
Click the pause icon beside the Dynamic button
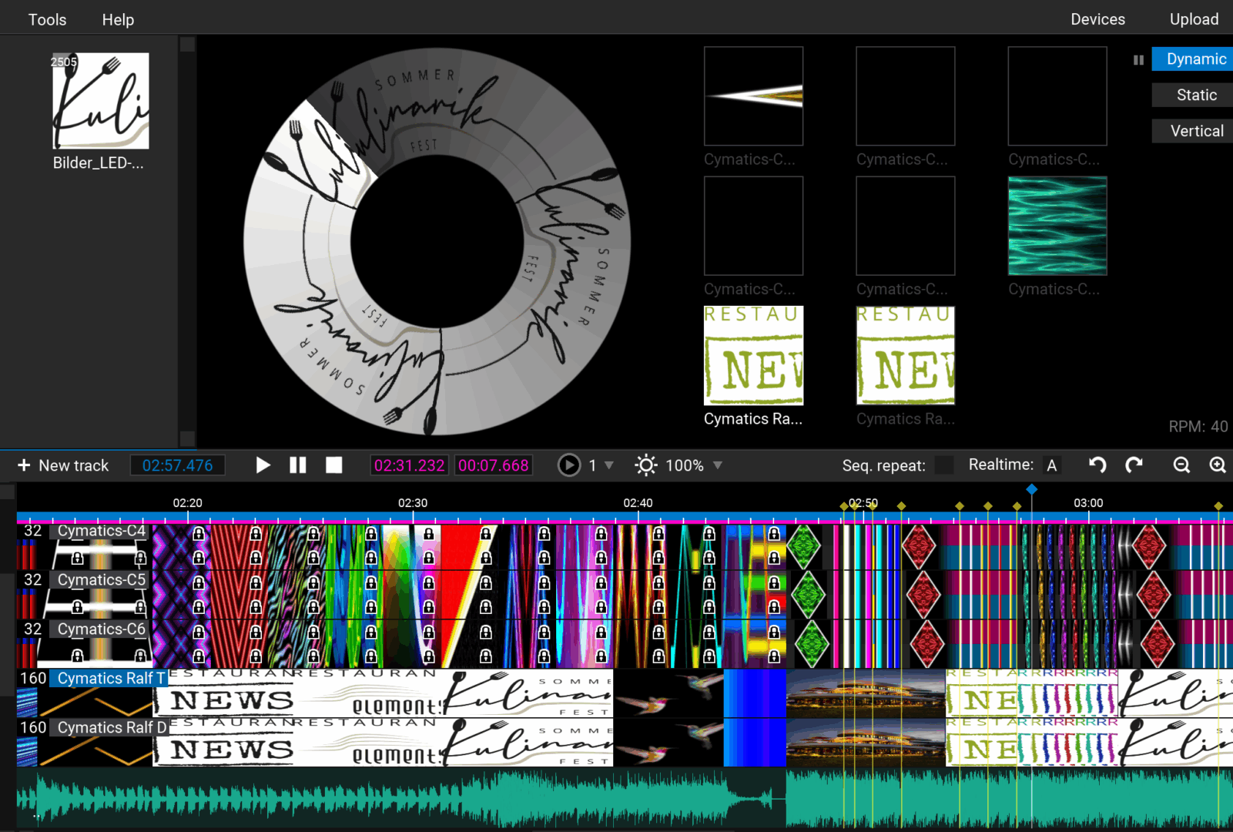point(1138,60)
